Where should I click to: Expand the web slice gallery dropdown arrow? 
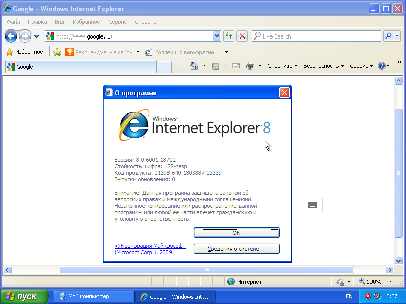click(x=226, y=52)
